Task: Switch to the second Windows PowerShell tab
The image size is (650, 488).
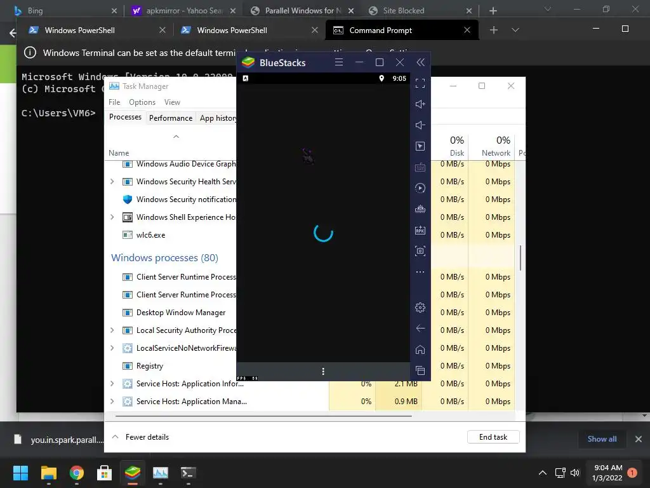Action: (x=249, y=30)
